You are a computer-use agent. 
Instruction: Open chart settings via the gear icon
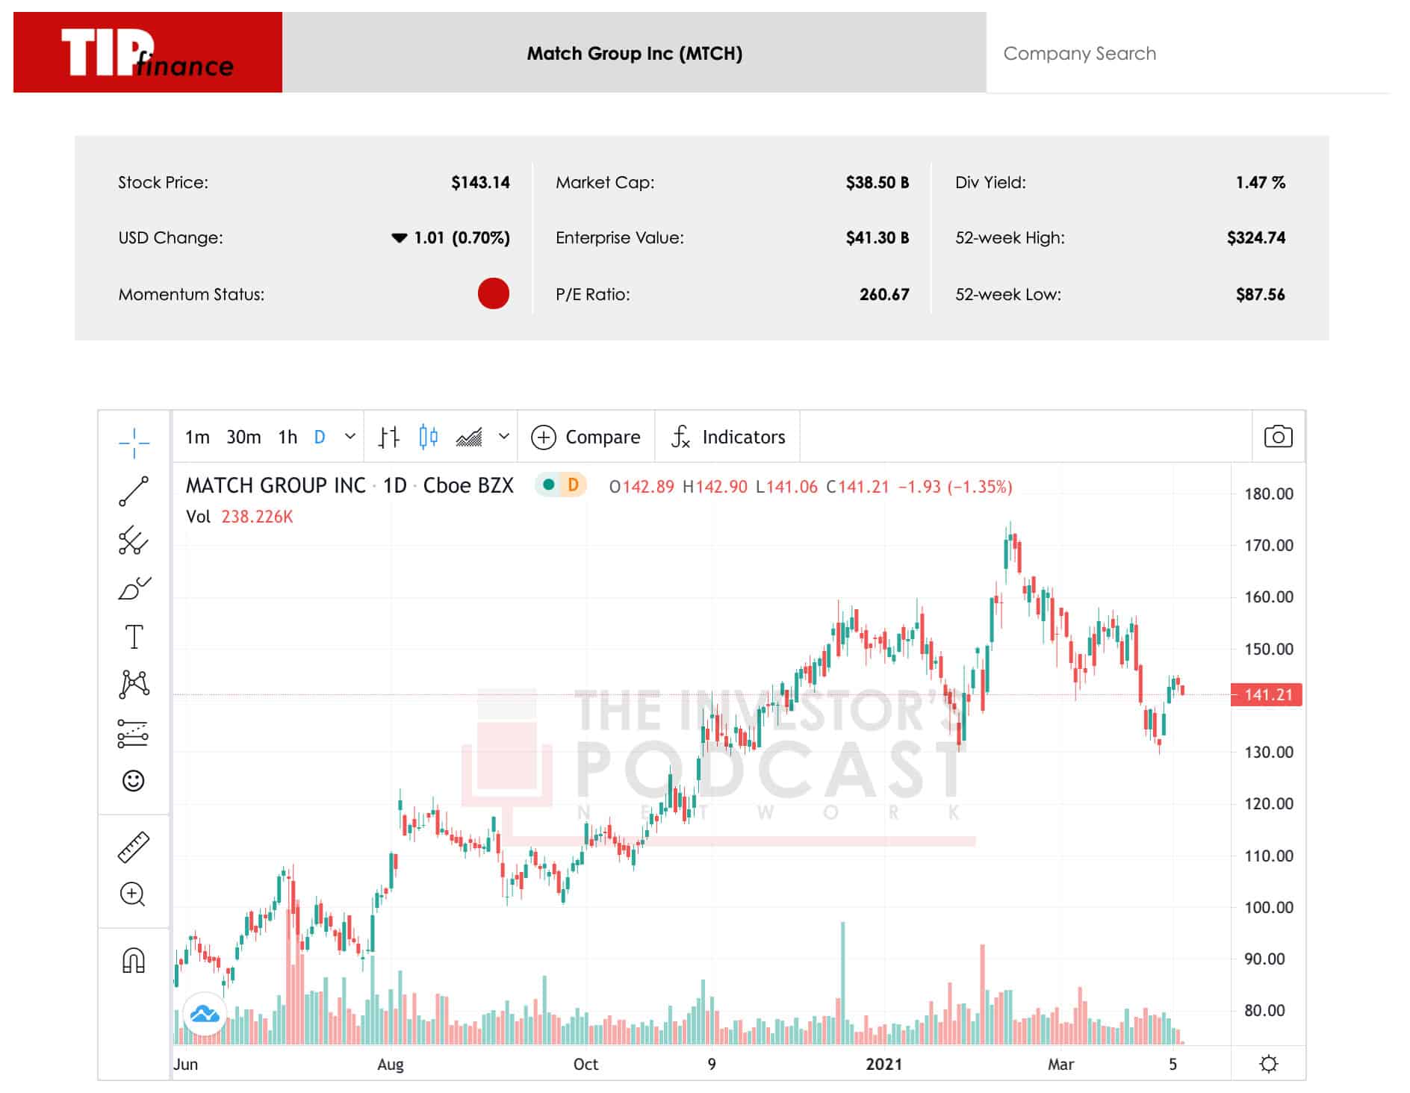1270,1065
